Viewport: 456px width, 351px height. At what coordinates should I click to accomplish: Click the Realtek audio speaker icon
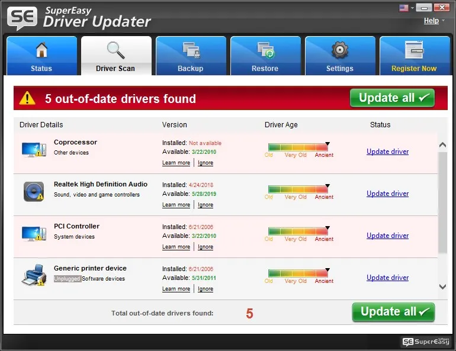click(33, 191)
